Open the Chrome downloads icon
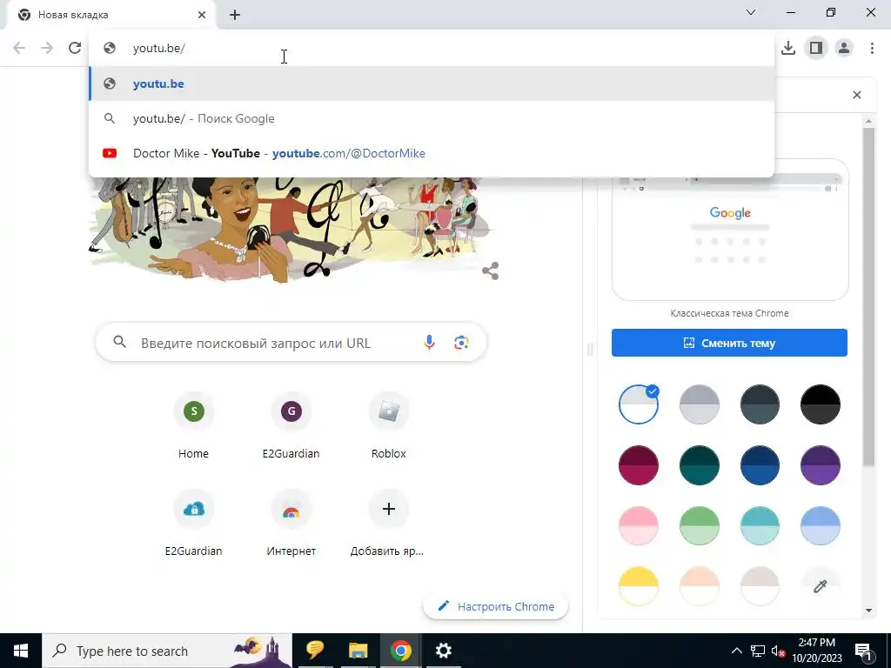This screenshot has height=668, width=891. (x=788, y=49)
